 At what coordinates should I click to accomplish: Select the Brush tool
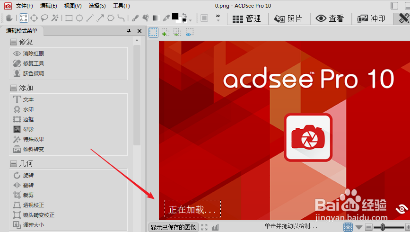tap(135, 18)
